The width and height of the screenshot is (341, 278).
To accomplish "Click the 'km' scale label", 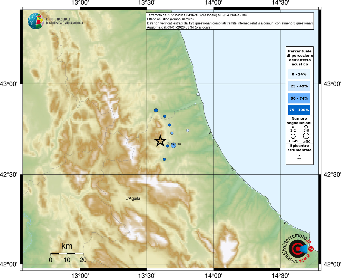I will click(x=67, y=246).
